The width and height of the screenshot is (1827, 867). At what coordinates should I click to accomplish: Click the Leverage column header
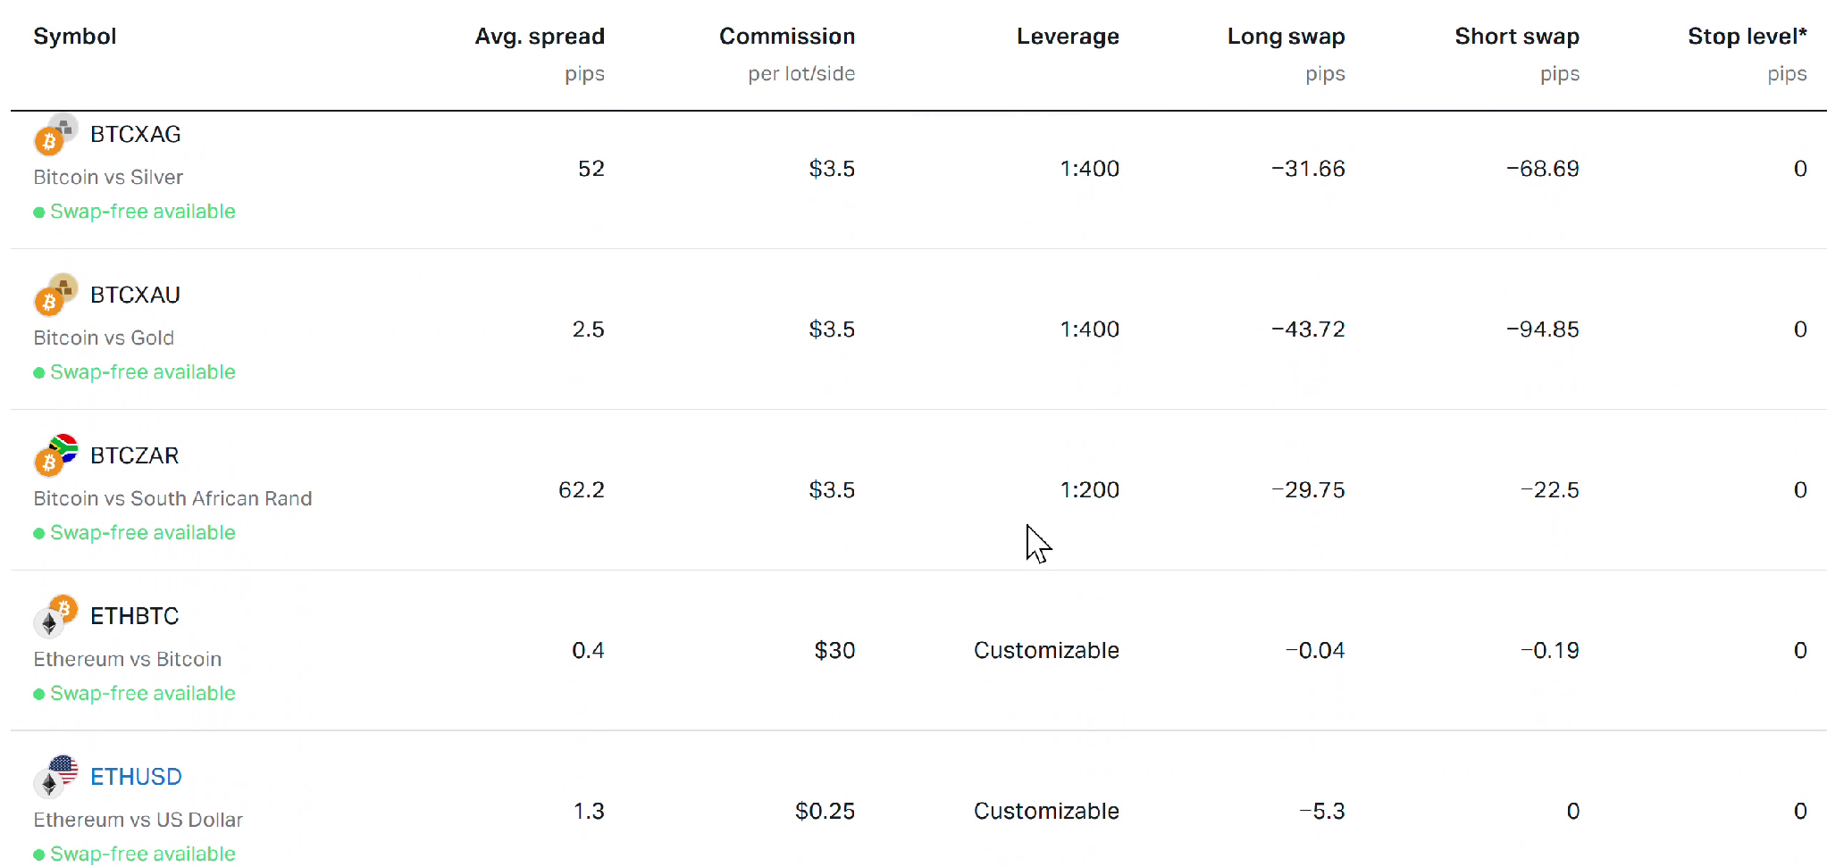coord(1068,37)
